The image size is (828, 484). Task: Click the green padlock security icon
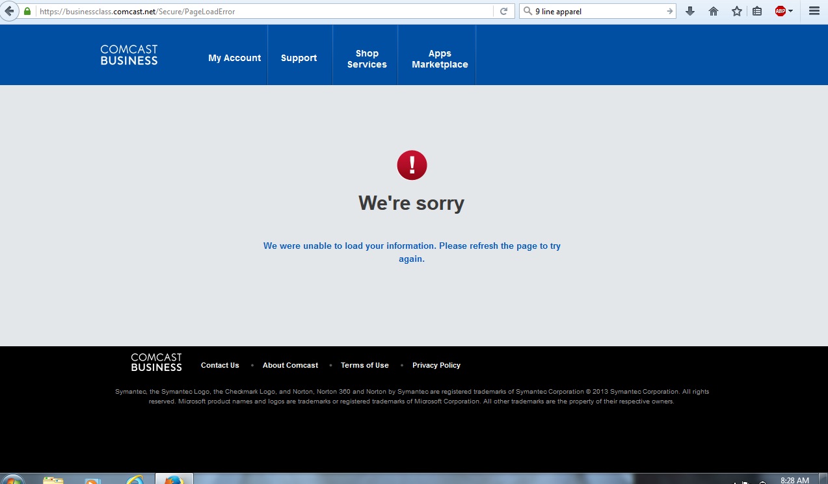tap(27, 11)
